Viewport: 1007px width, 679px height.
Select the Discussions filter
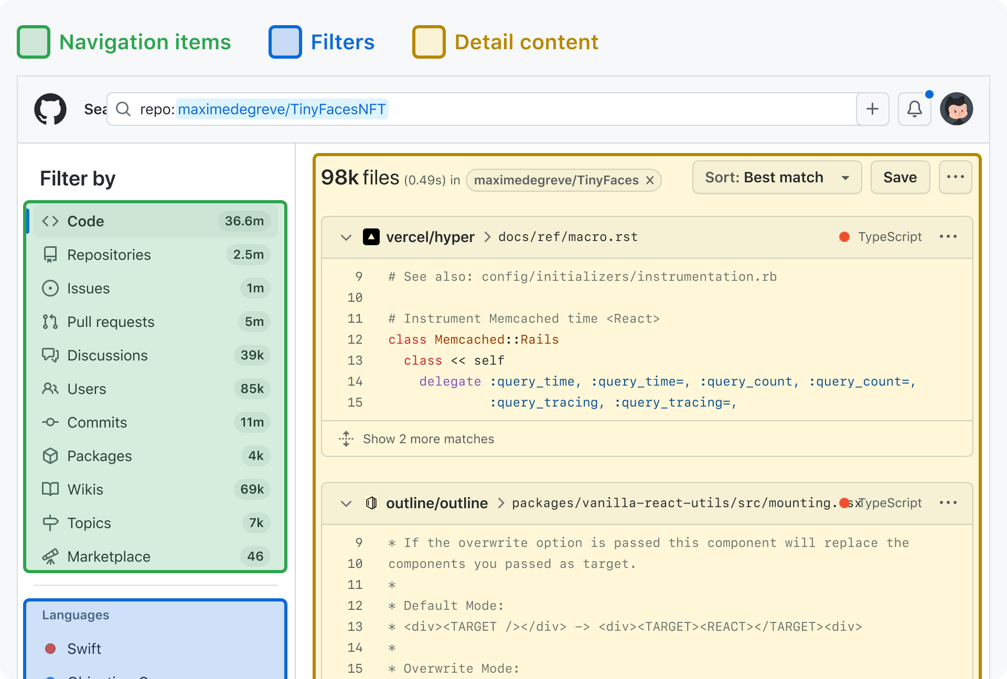[155, 355]
